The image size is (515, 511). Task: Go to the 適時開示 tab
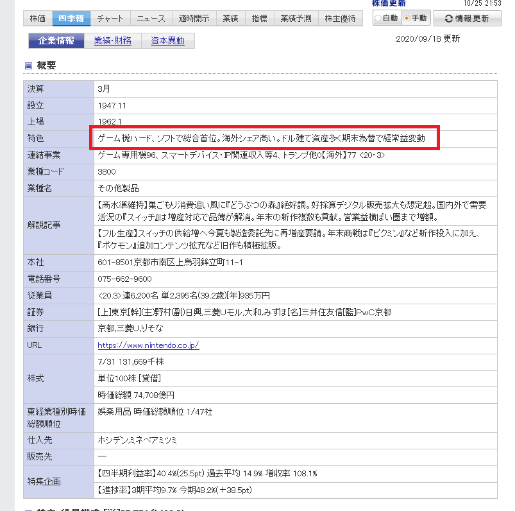(x=194, y=19)
